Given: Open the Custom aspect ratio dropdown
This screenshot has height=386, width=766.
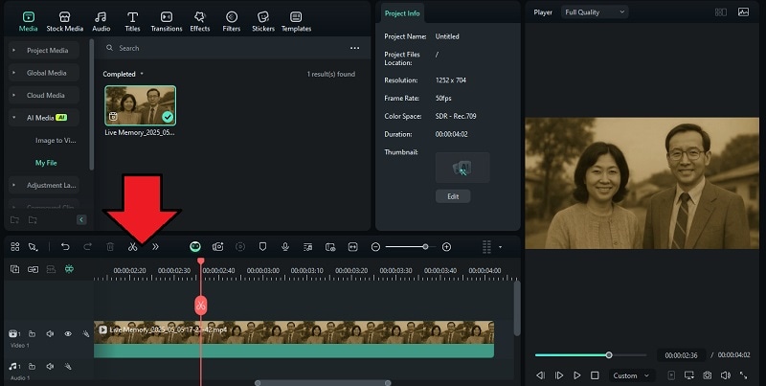Looking at the screenshot, I should (x=631, y=375).
